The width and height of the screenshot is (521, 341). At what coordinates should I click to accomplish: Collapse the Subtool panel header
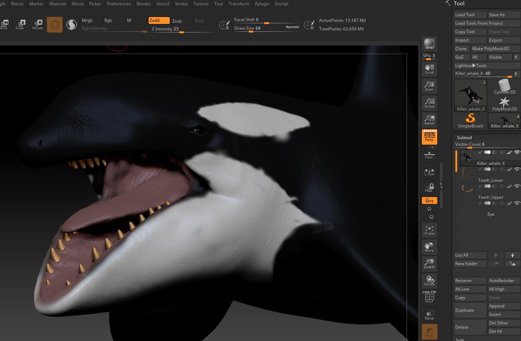pyautogui.click(x=465, y=138)
